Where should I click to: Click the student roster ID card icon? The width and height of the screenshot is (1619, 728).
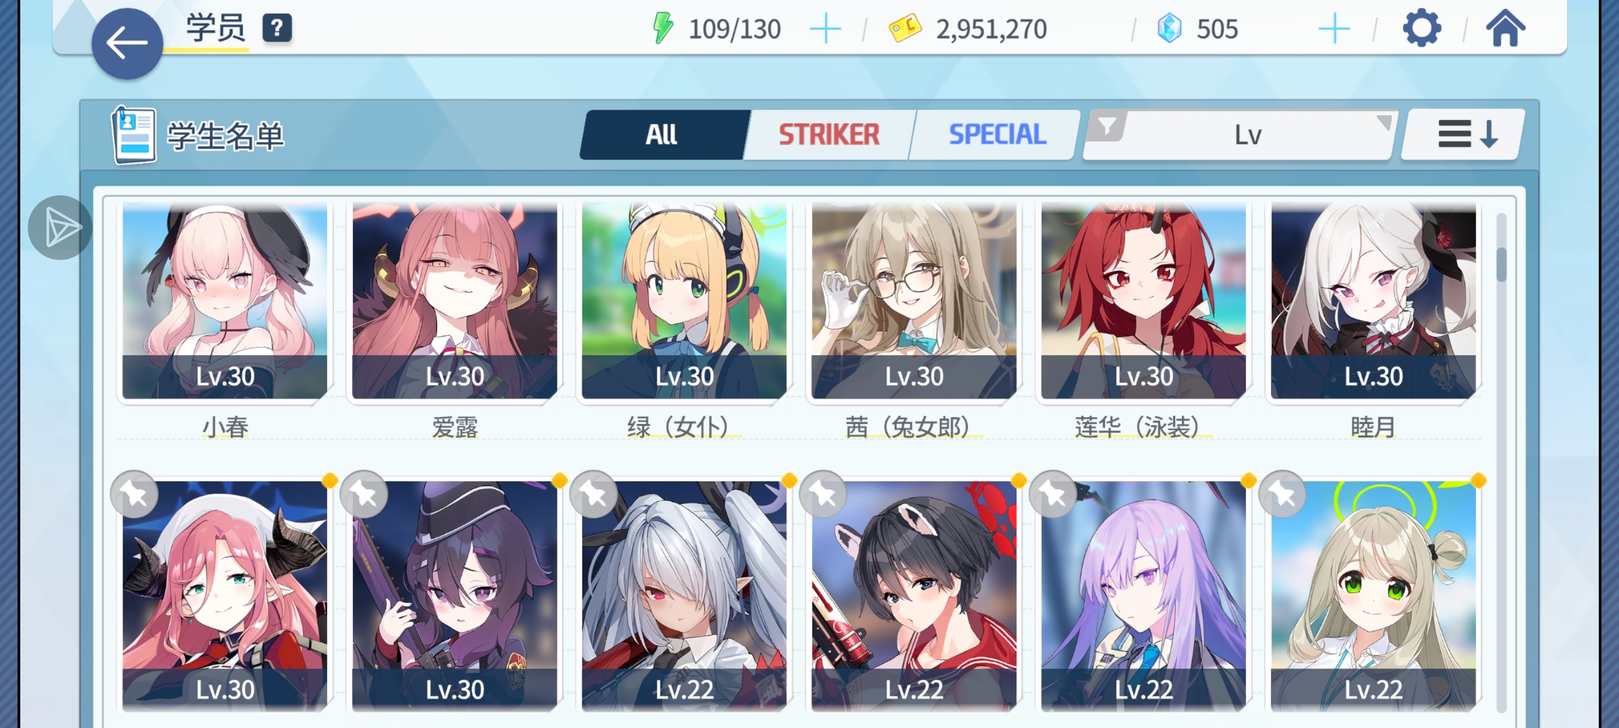[x=133, y=135]
